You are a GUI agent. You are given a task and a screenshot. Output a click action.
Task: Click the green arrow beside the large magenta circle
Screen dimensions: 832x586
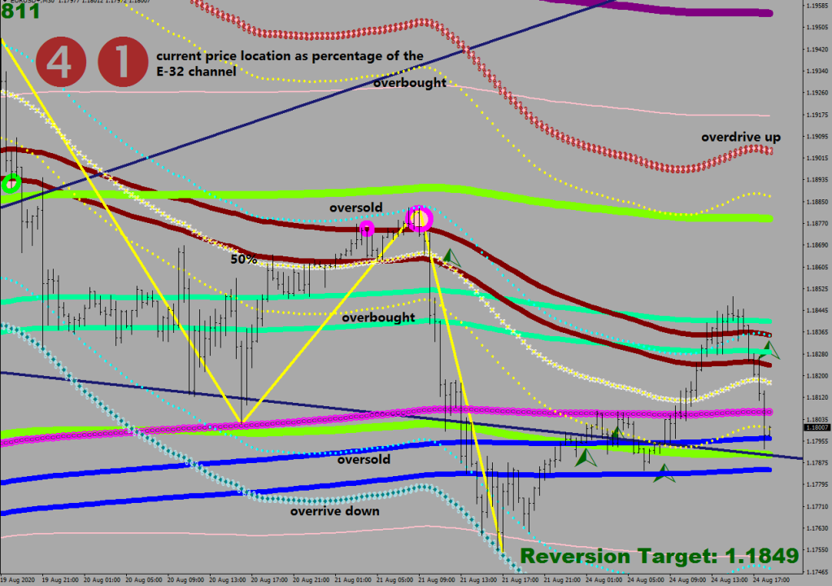pyautogui.click(x=451, y=259)
